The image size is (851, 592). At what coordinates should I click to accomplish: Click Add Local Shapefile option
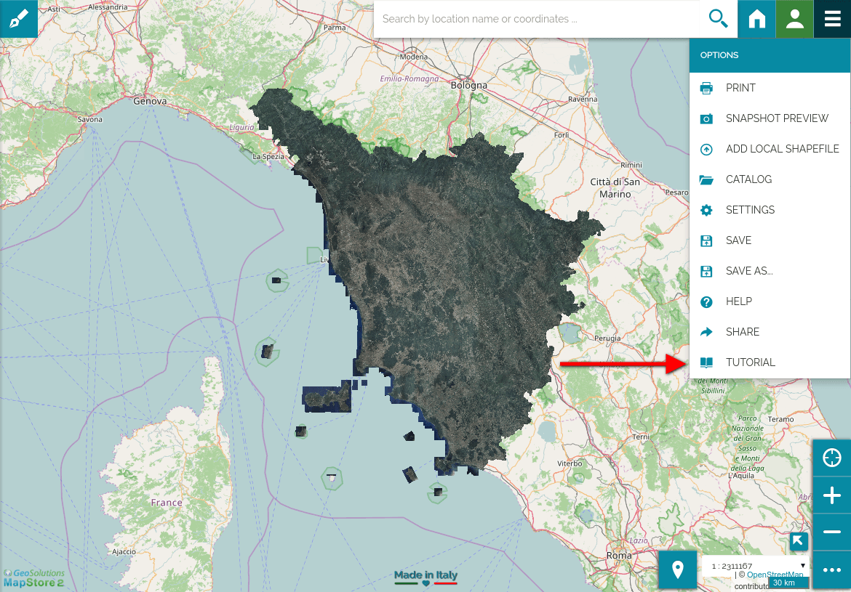tap(782, 149)
